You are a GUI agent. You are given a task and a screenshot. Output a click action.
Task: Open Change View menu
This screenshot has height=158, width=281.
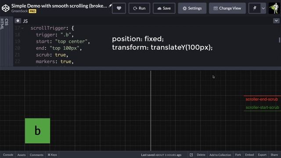[x=227, y=8]
